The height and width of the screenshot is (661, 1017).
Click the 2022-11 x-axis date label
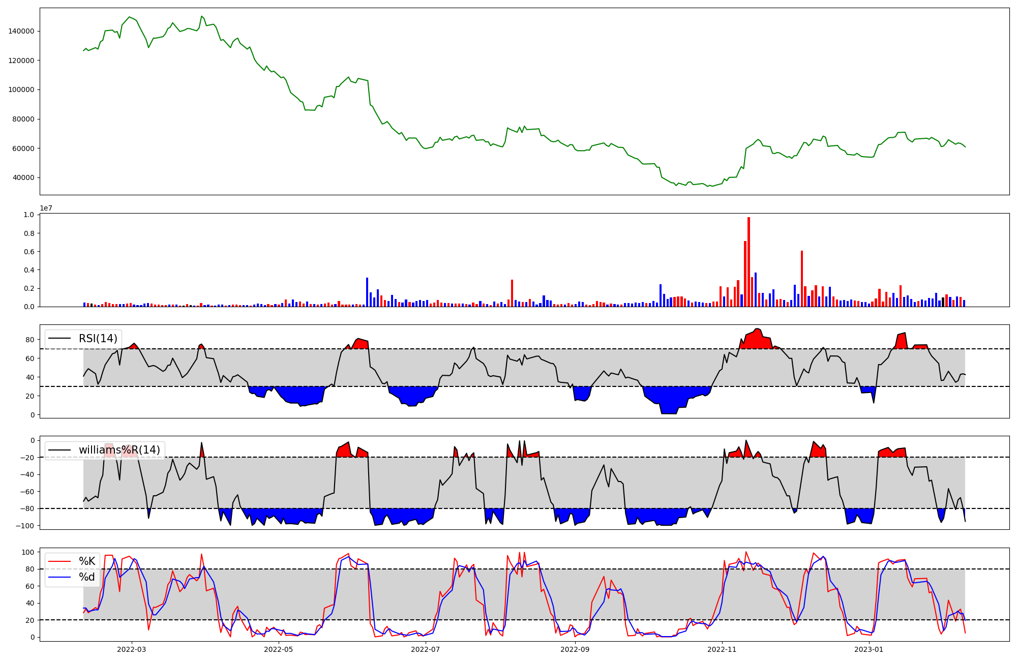click(722, 649)
